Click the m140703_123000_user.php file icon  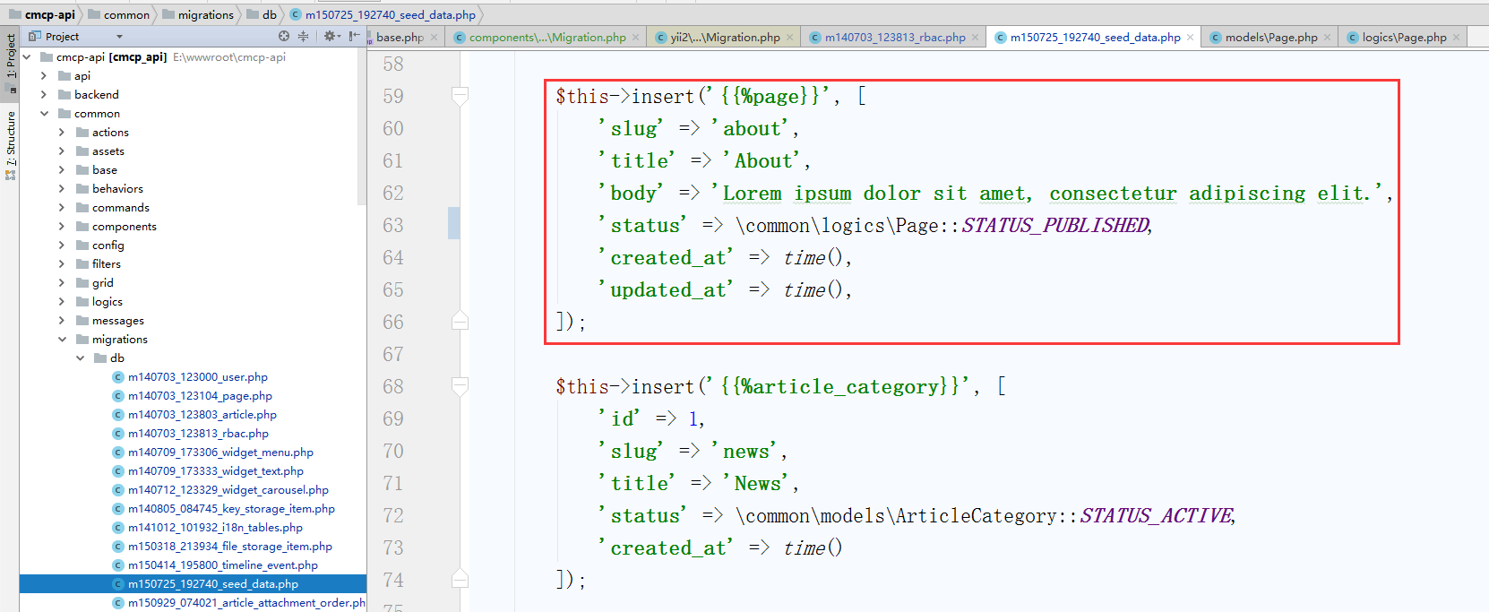(x=117, y=377)
